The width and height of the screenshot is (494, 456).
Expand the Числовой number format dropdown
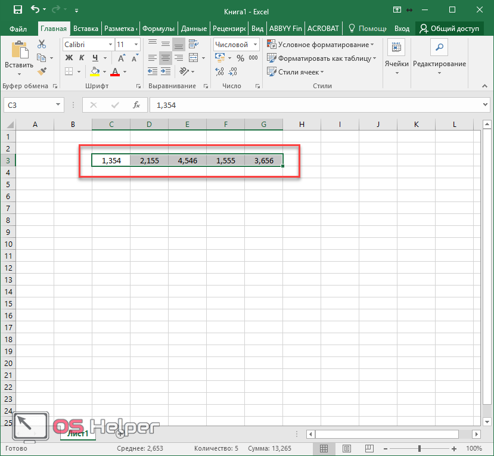[255, 45]
